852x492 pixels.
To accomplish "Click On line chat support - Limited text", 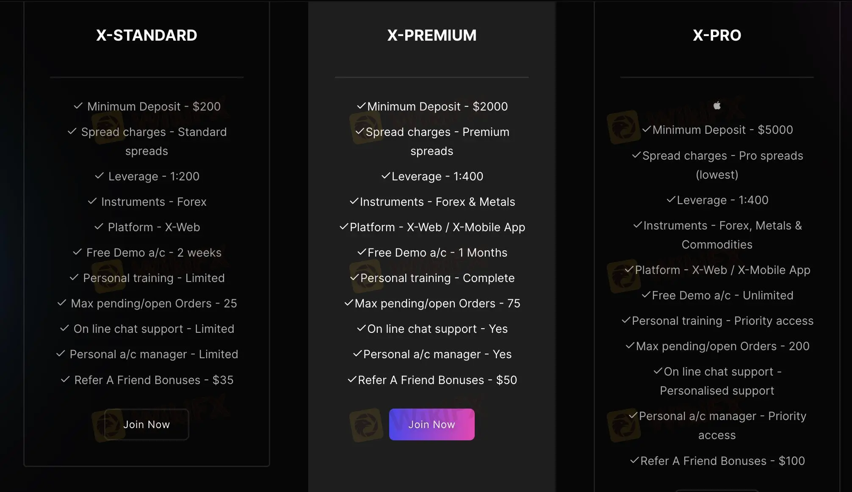I will tap(154, 329).
